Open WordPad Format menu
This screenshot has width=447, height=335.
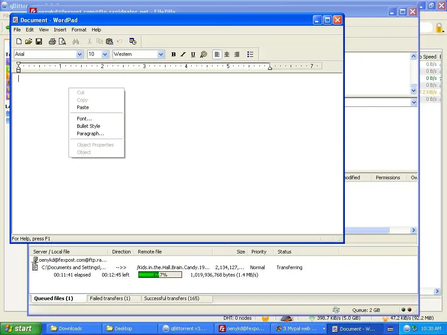click(79, 30)
